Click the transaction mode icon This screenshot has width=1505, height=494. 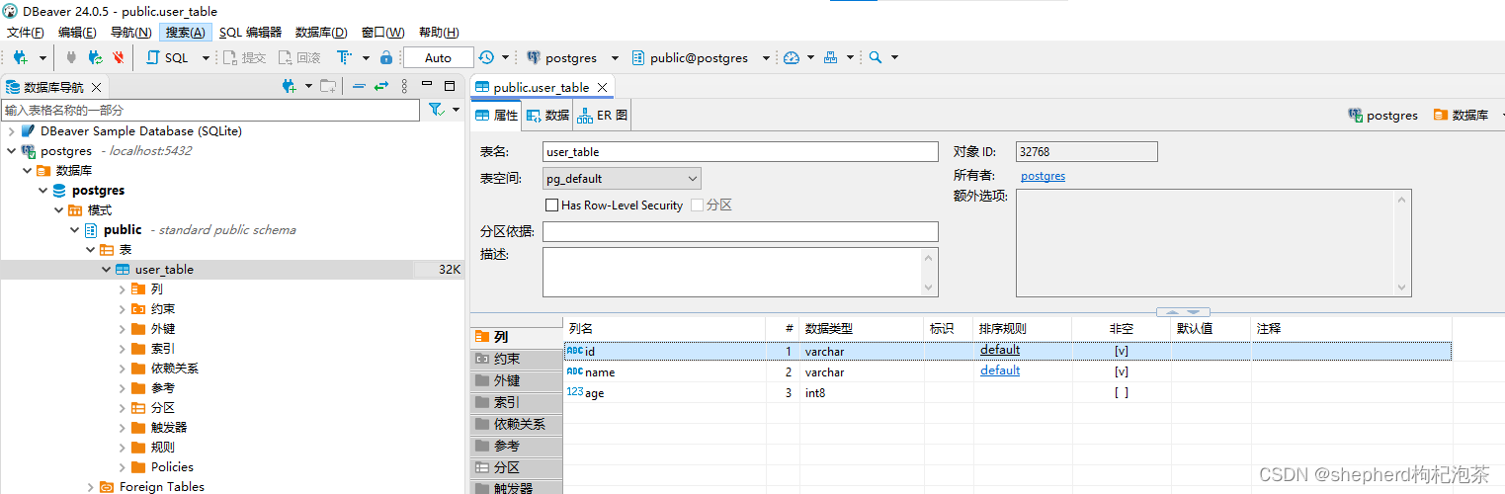click(x=344, y=58)
